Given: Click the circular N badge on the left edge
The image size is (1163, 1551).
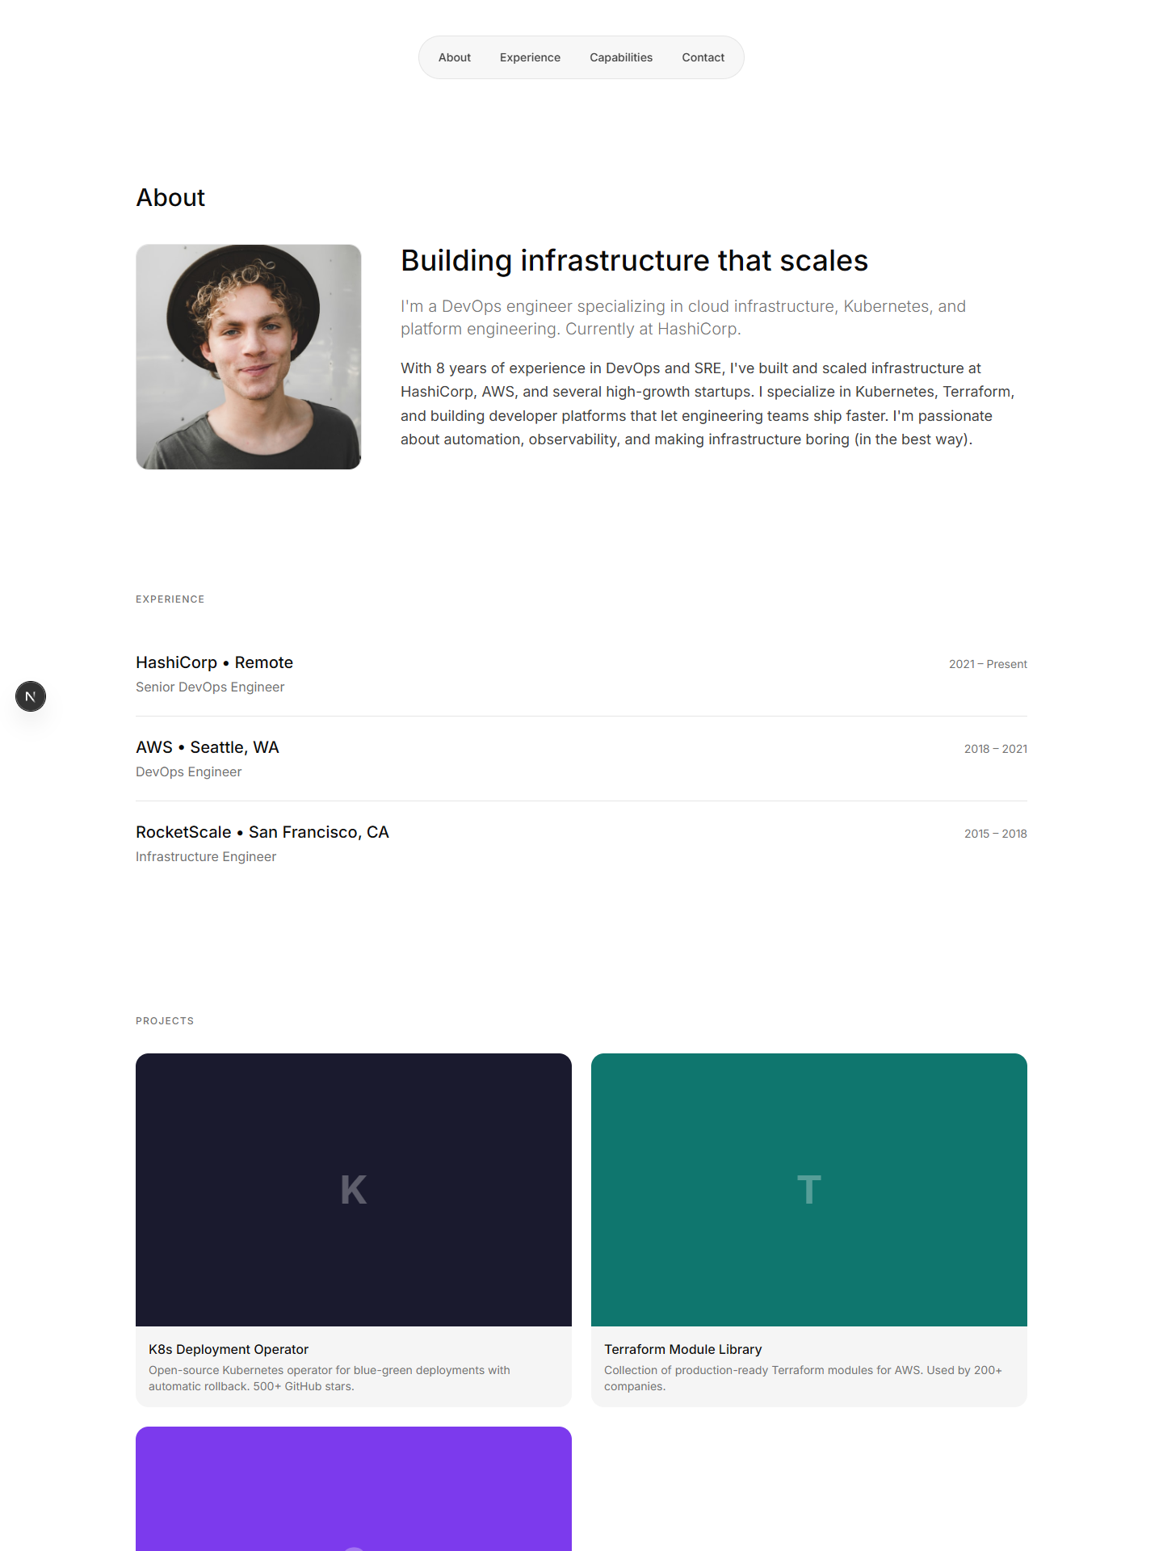Looking at the screenshot, I should [31, 696].
